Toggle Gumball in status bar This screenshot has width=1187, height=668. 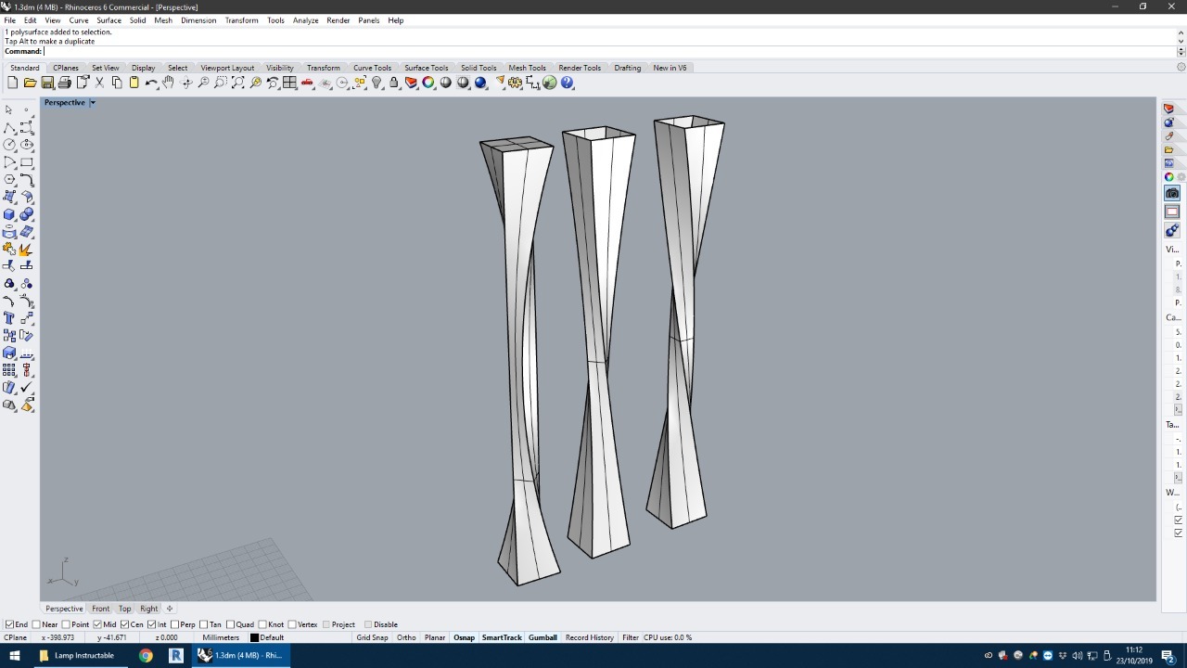tap(542, 637)
